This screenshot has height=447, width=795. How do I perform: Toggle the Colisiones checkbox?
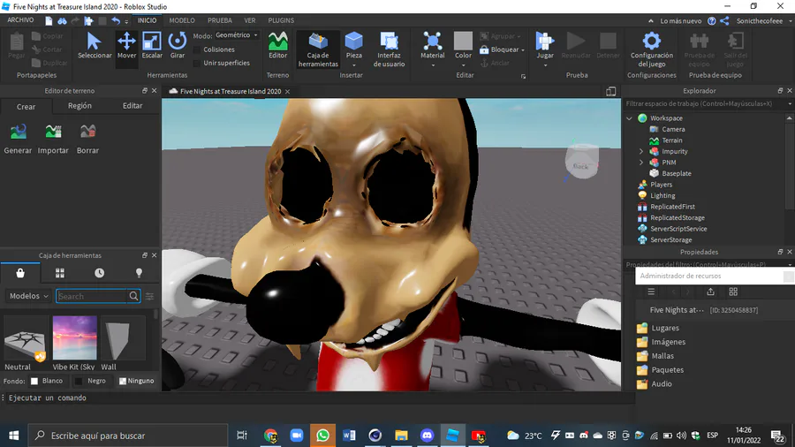point(197,49)
